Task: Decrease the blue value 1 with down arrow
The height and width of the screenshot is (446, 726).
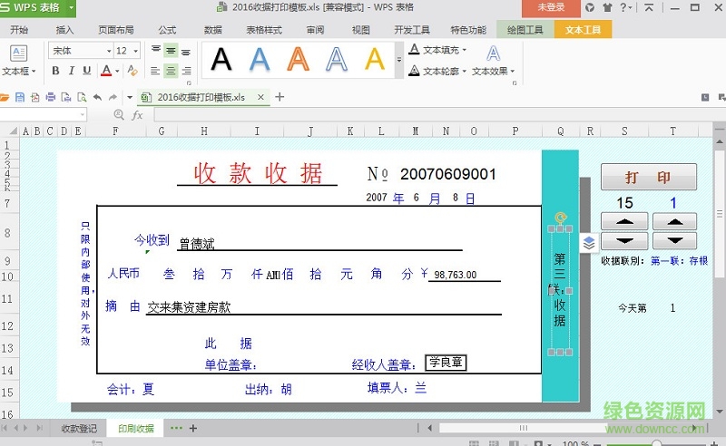Action: coord(674,240)
